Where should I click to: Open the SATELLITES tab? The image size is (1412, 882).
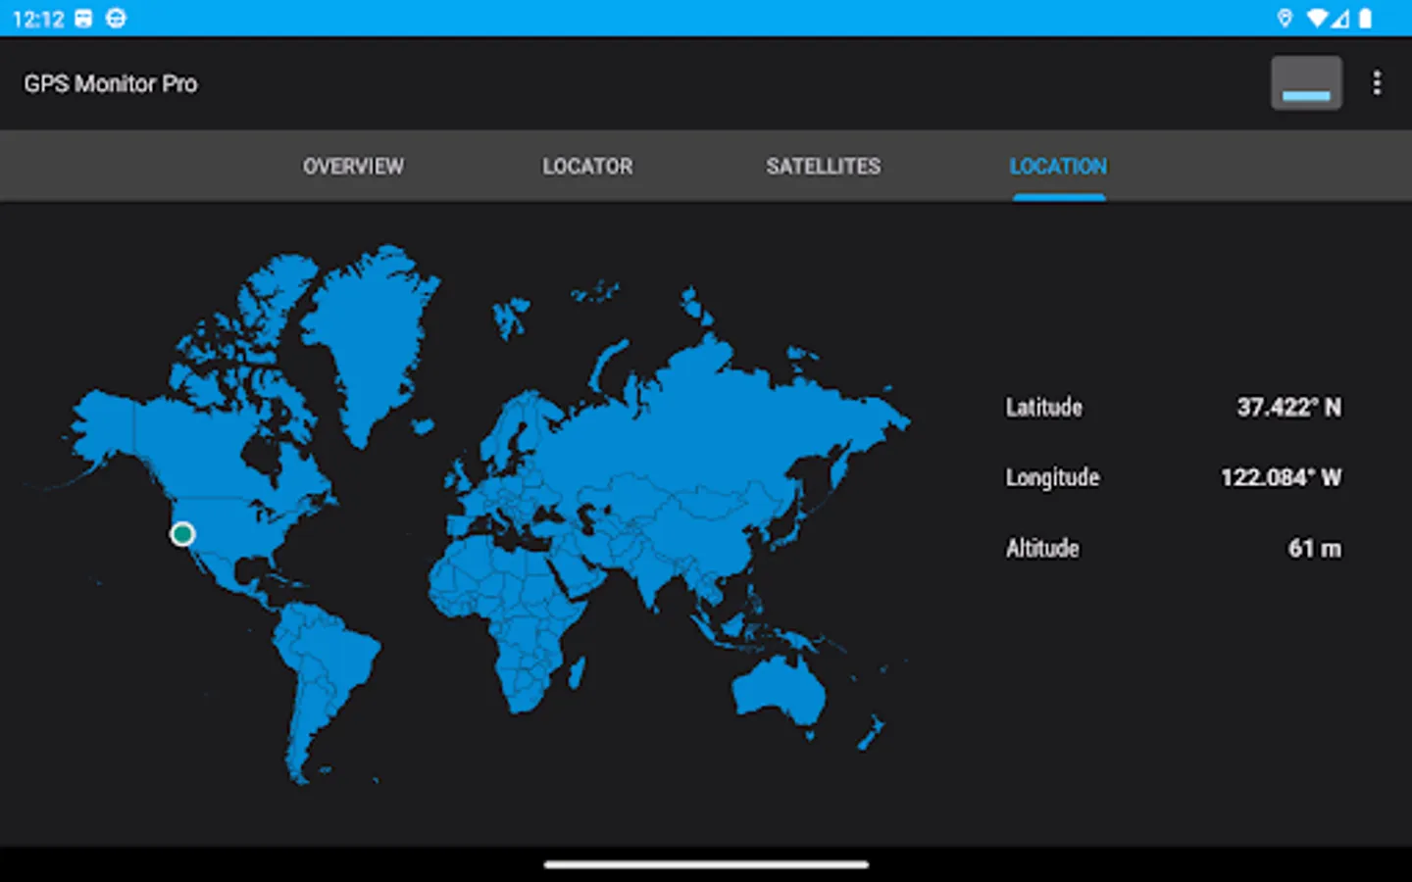click(x=824, y=167)
